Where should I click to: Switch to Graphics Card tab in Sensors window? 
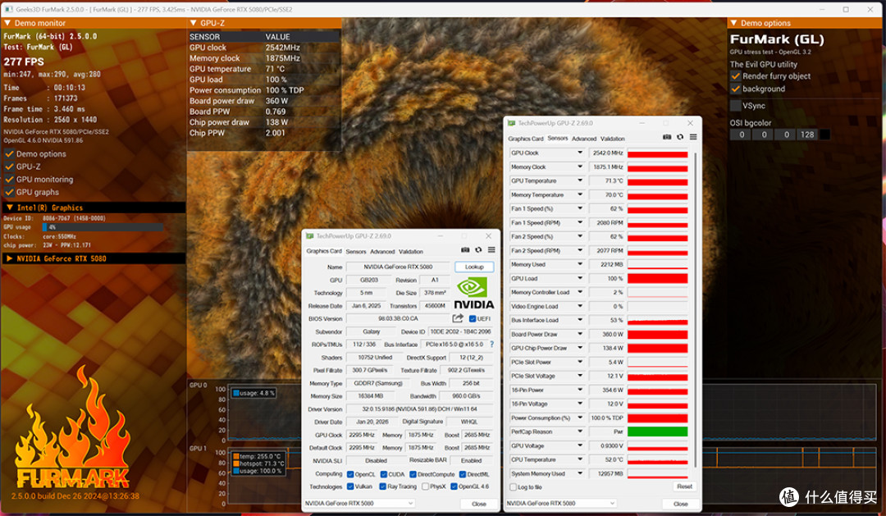(x=526, y=139)
